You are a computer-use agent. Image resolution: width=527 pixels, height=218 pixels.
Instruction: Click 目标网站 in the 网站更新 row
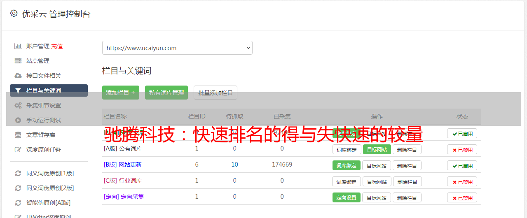377,165
